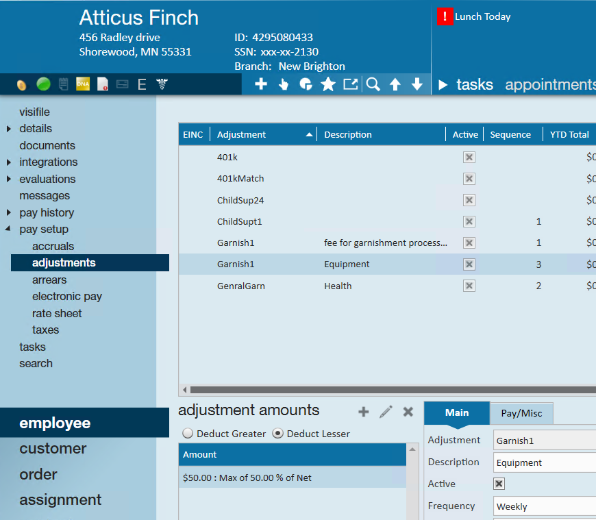Expand the details tree node
The image size is (596, 520).
tap(9, 129)
